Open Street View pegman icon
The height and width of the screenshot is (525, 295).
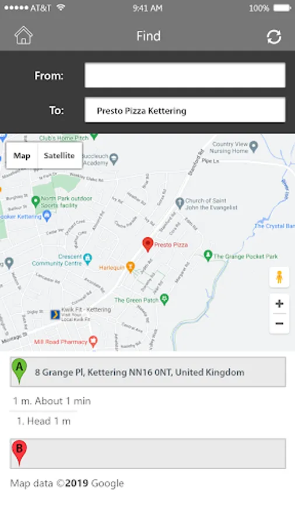279,277
